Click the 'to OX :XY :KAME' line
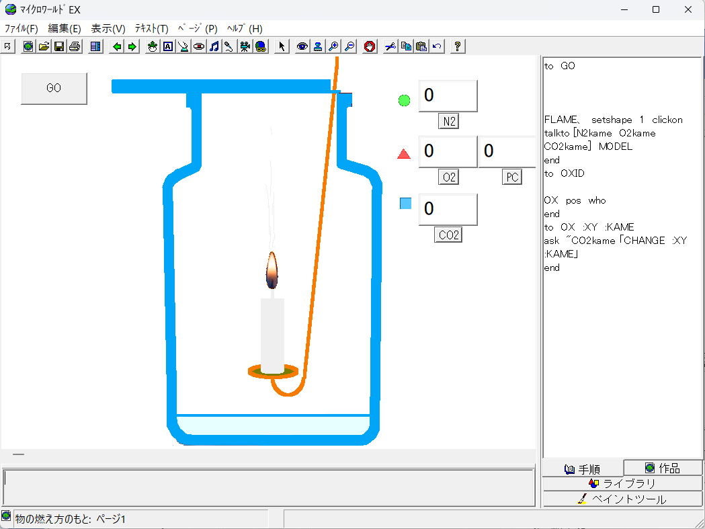 [x=589, y=227]
